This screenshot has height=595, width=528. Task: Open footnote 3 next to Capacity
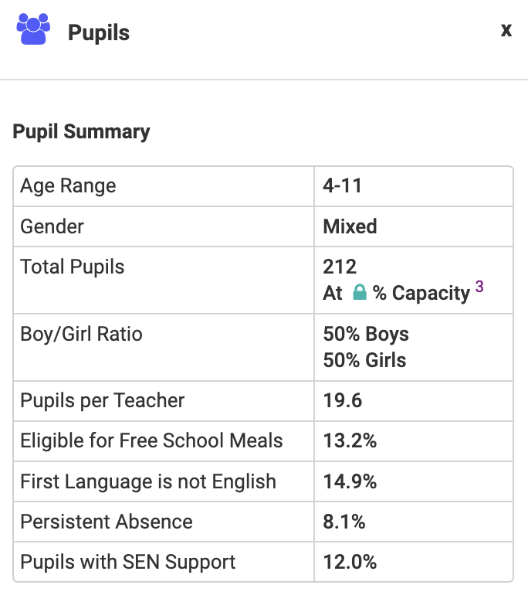coord(479,287)
